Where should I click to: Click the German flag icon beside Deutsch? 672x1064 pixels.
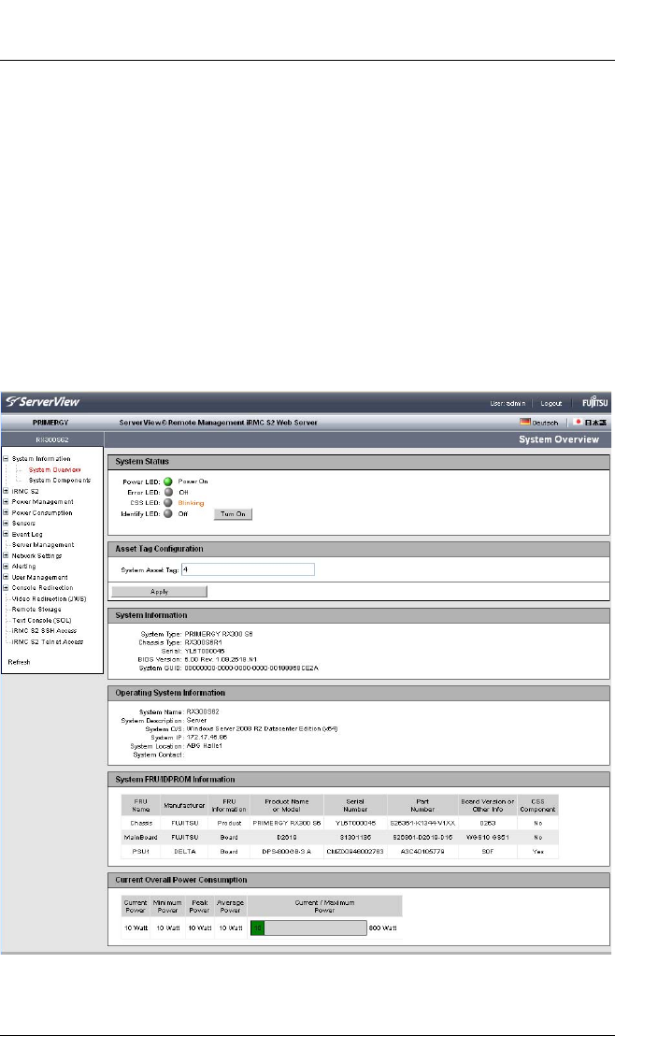point(525,422)
